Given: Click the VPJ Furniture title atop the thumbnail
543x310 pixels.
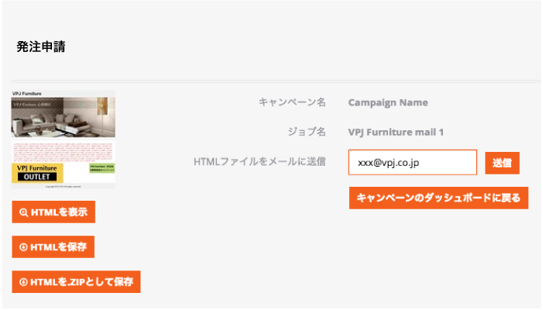Looking at the screenshot, I should point(27,94).
